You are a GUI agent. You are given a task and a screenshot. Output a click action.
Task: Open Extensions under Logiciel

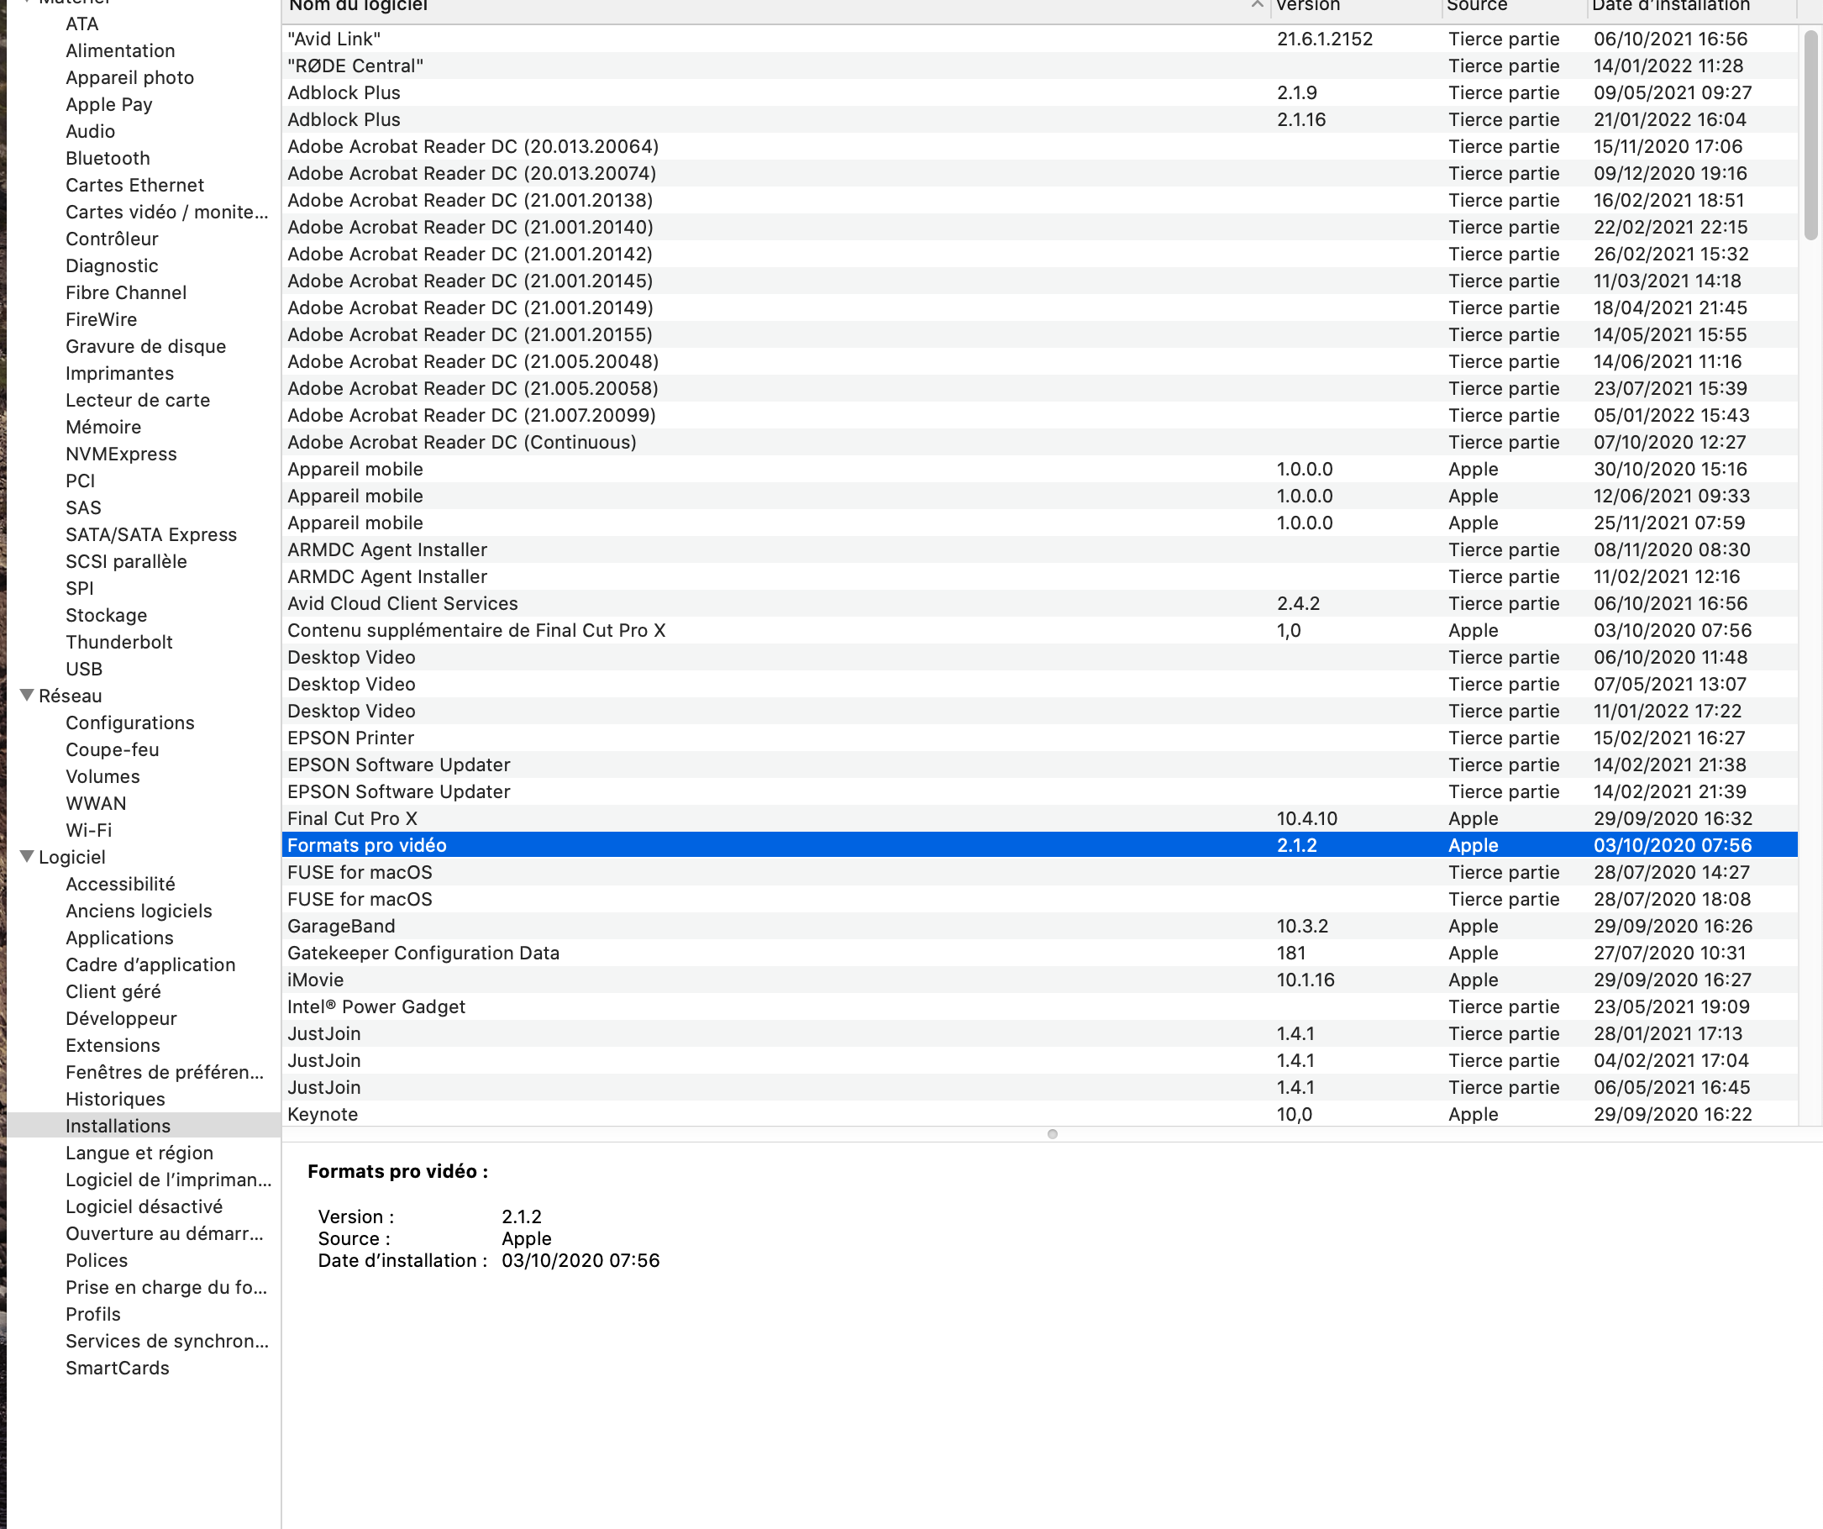[x=113, y=1045]
